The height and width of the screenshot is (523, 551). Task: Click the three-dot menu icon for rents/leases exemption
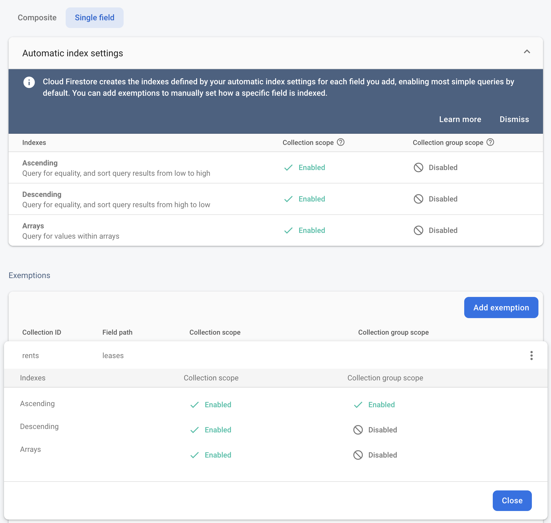[x=531, y=356]
